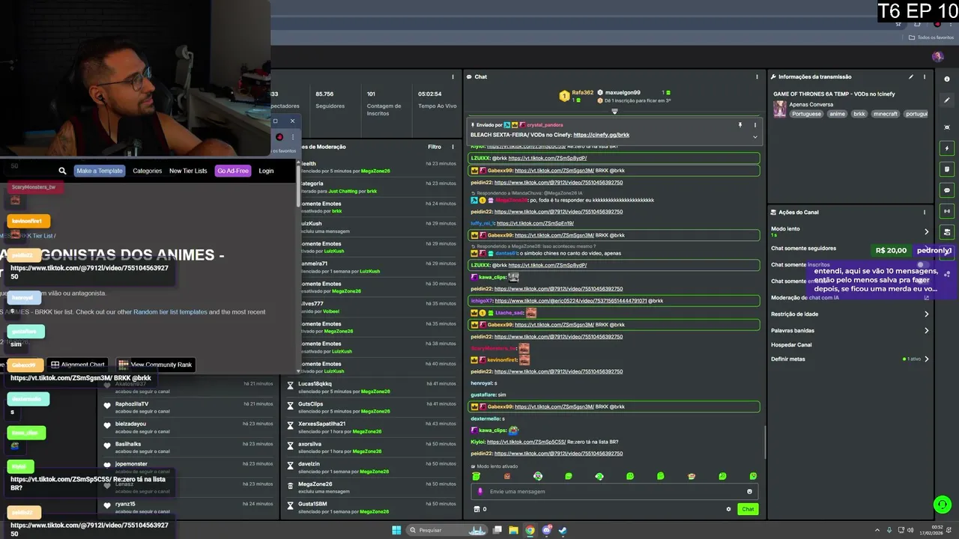The height and width of the screenshot is (539, 959).
Task: Click the channel points icon below the message box
Action: click(477, 509)
